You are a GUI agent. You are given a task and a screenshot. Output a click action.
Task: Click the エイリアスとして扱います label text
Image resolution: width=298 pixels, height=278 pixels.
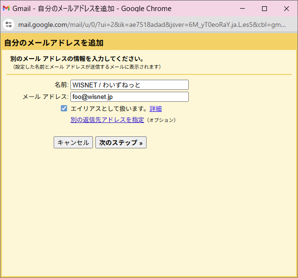coord(109,109)
